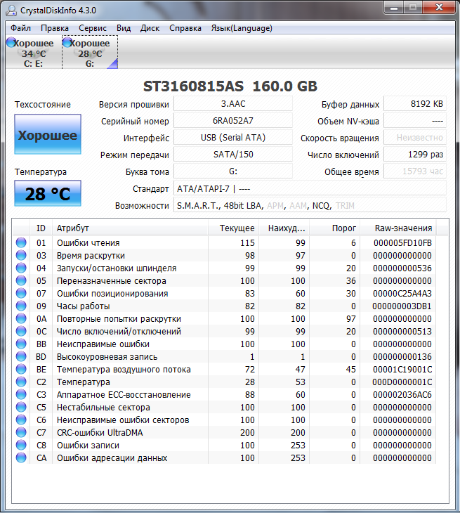Click the ID column header
The height and width of the screenshot is (513, 460).
click(x=41, y=228)
